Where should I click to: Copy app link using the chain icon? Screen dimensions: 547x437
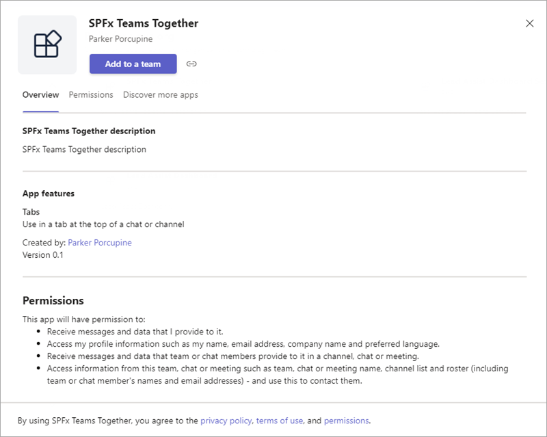coord(191,64)
